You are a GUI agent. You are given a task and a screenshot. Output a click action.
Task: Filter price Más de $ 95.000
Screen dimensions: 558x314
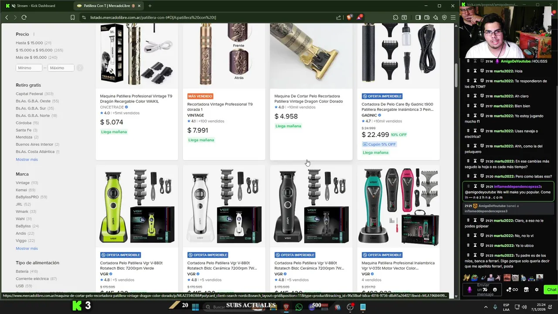[x=37, y=58]
